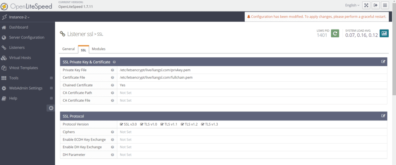Click the Dashboard home icon
This screenshot has height=165, width=396.
coord(4,27)
